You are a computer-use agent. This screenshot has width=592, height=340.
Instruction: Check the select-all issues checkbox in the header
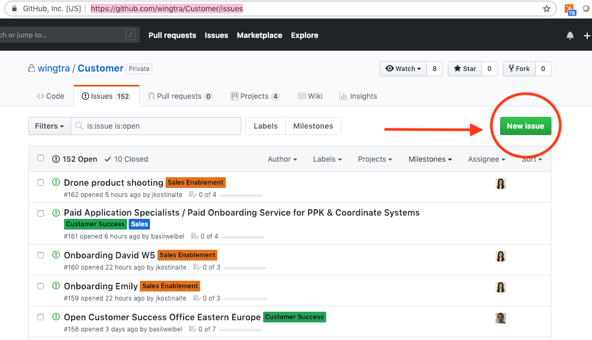click(41, 158)
